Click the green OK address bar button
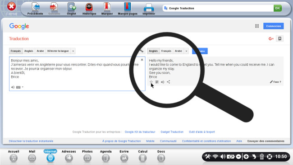This screenshot has height=165, width=293. (278, 8)
